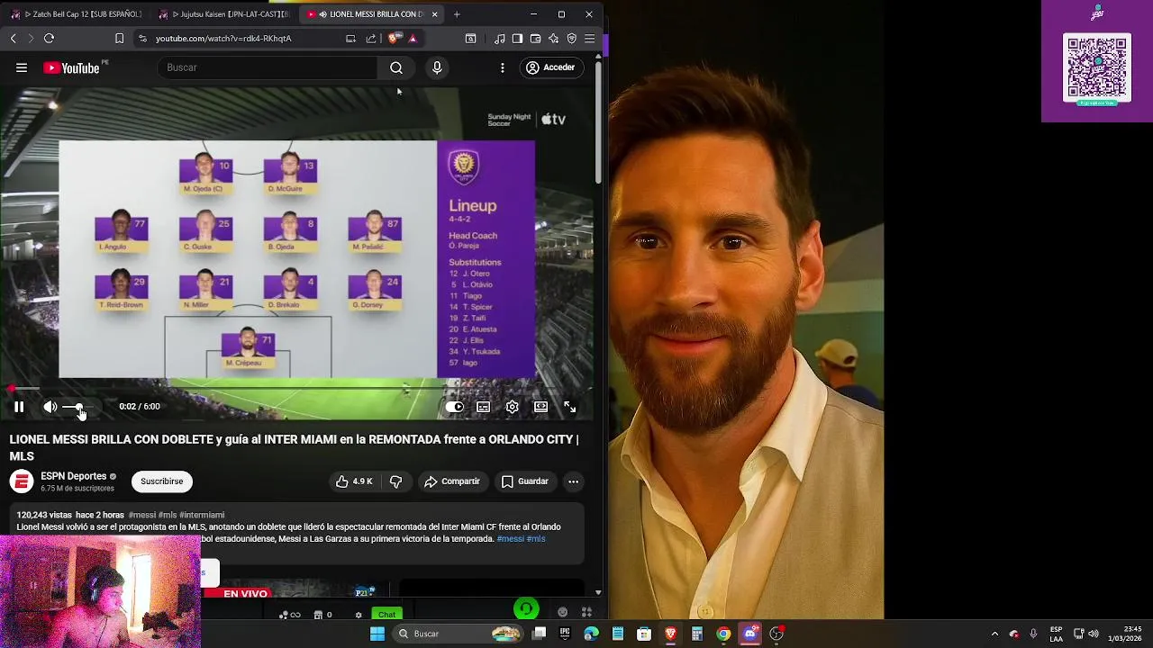
Task: Open Brave browser from the taskbar
Action: [670, 634]
